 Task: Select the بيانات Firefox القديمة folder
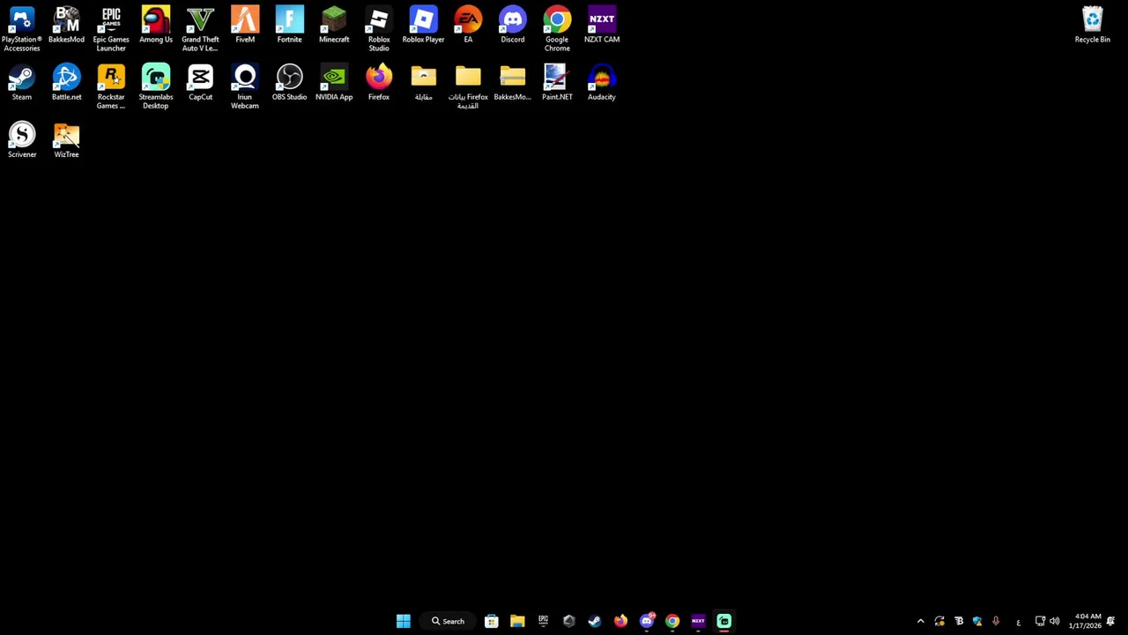click(468, 86)
